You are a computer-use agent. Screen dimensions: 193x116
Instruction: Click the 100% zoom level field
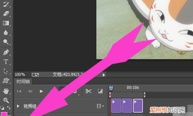pos(20,74)
